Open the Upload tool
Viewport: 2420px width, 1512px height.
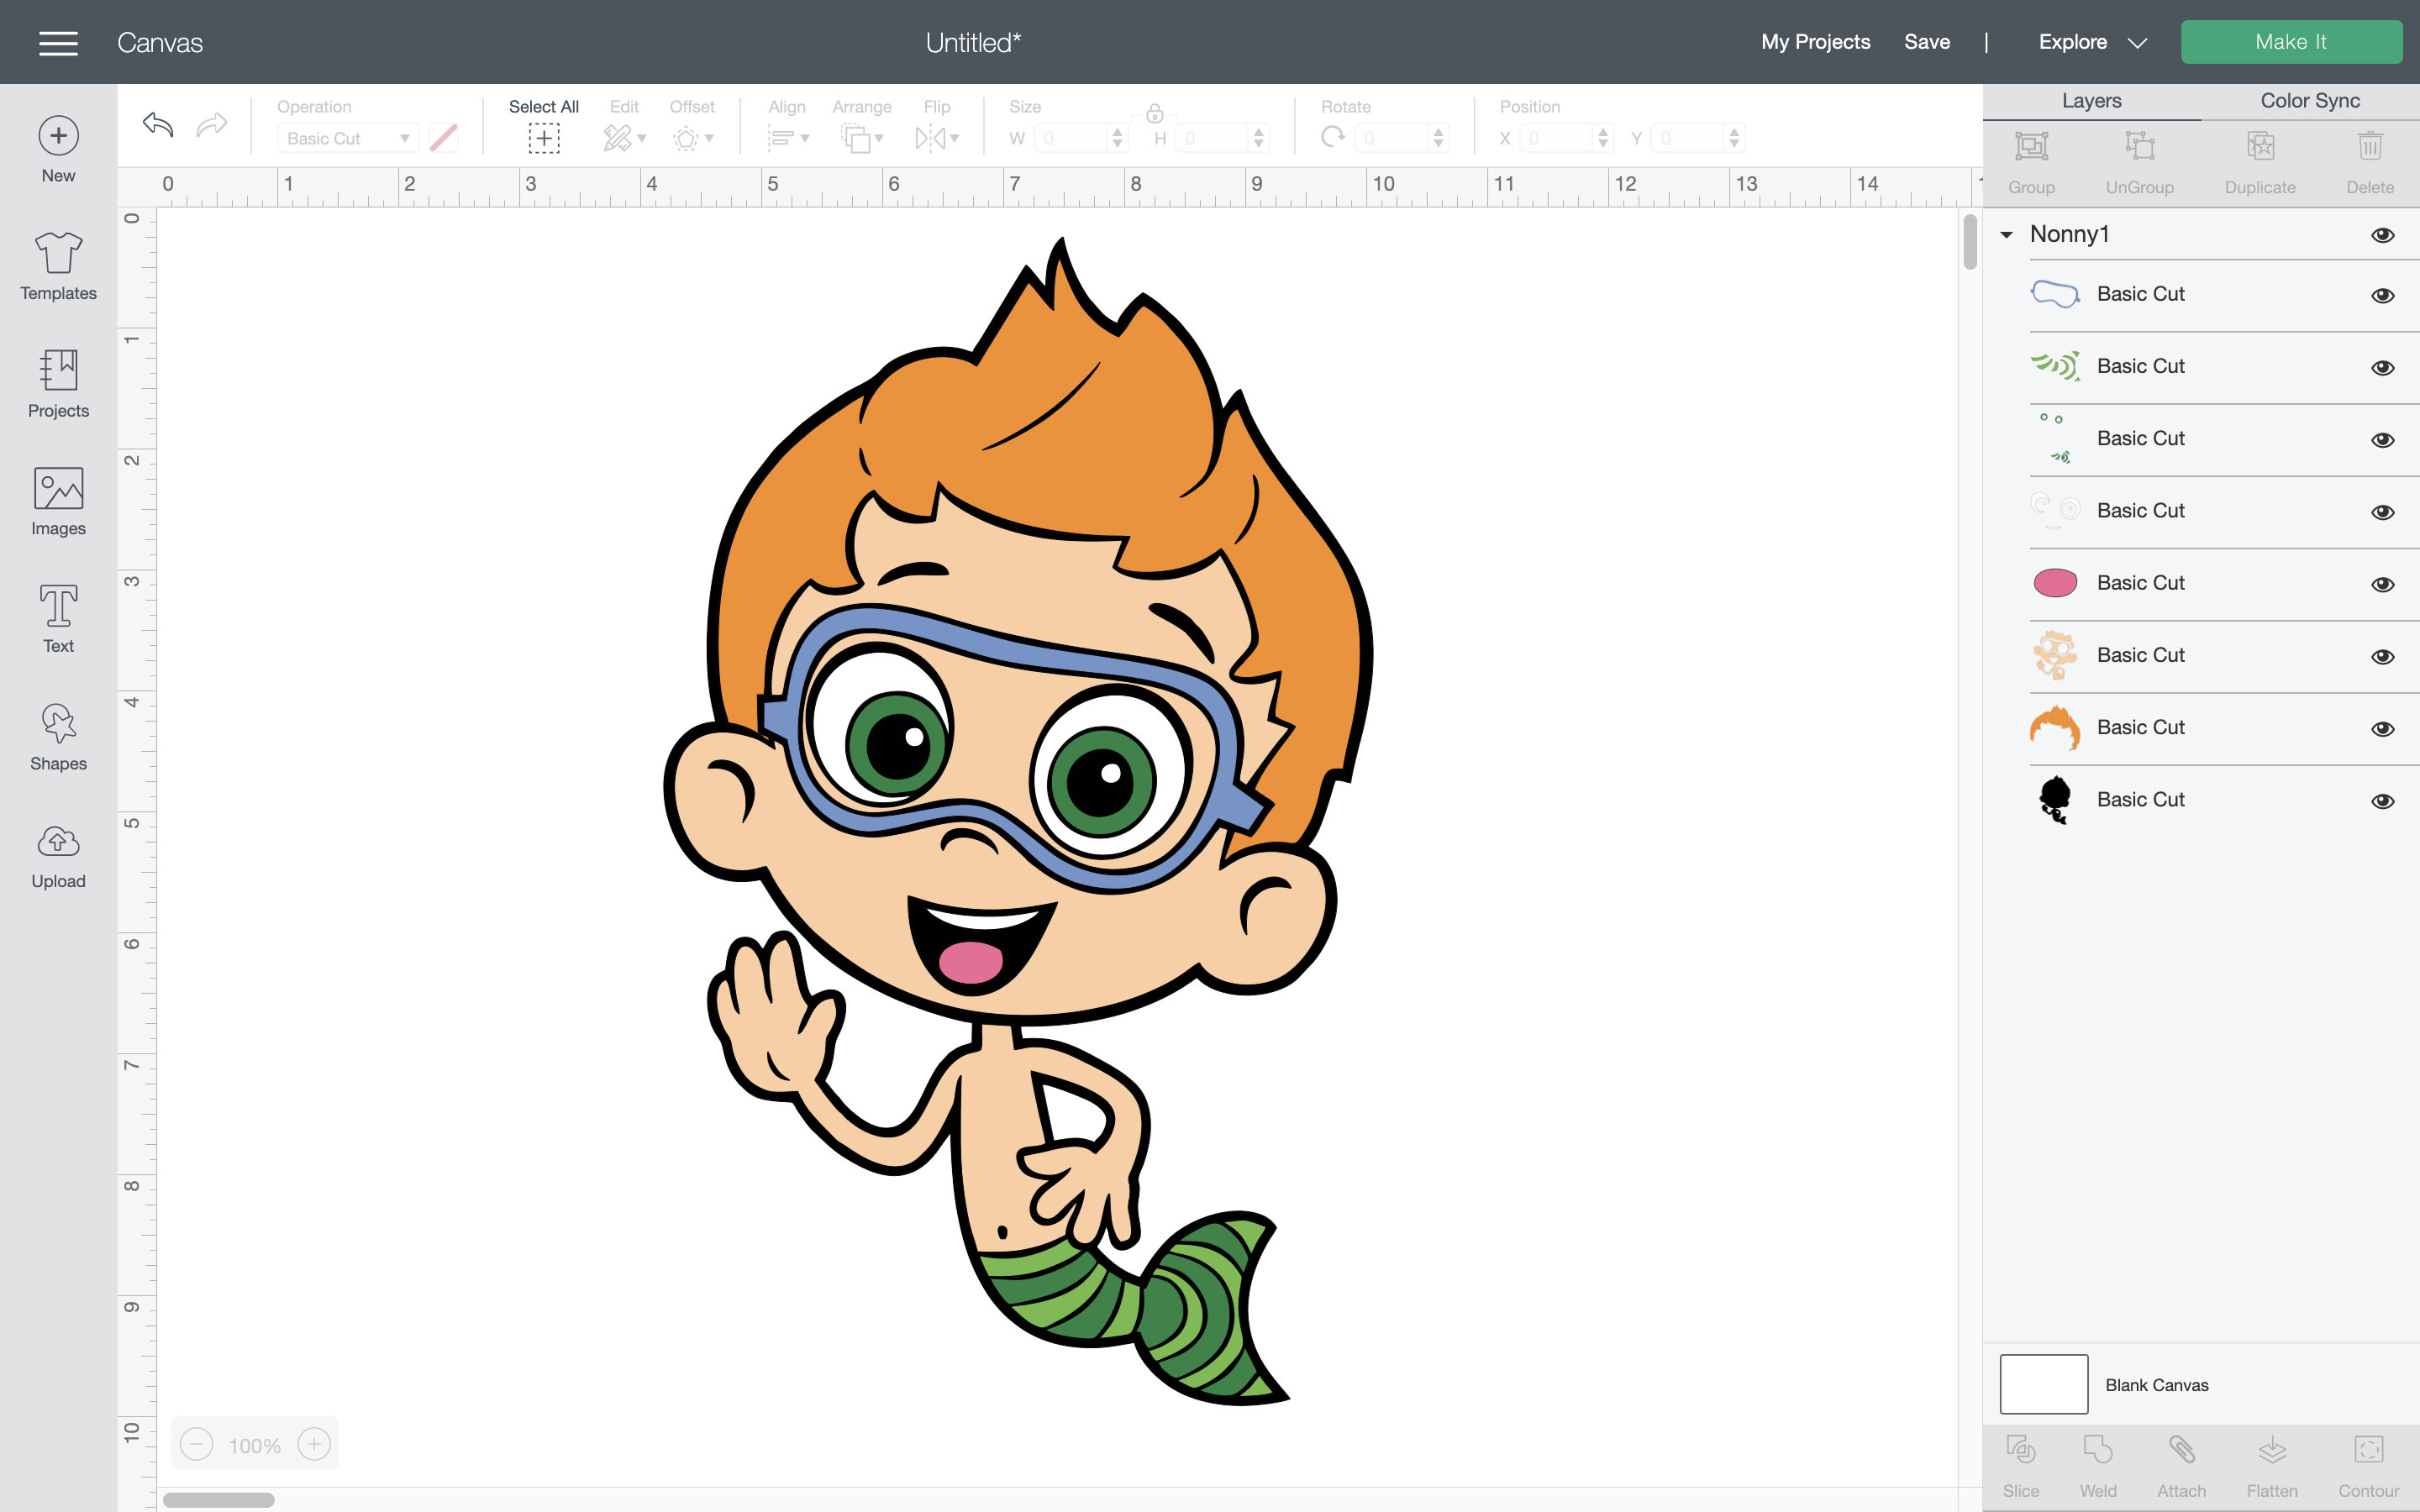tap(58, 856)
